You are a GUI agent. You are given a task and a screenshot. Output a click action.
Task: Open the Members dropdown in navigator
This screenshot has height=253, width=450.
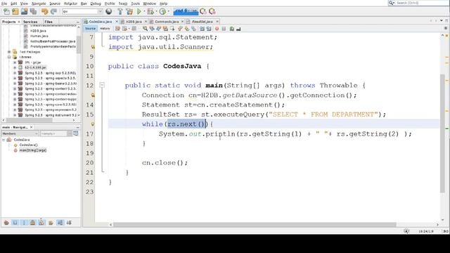point(20,134)
